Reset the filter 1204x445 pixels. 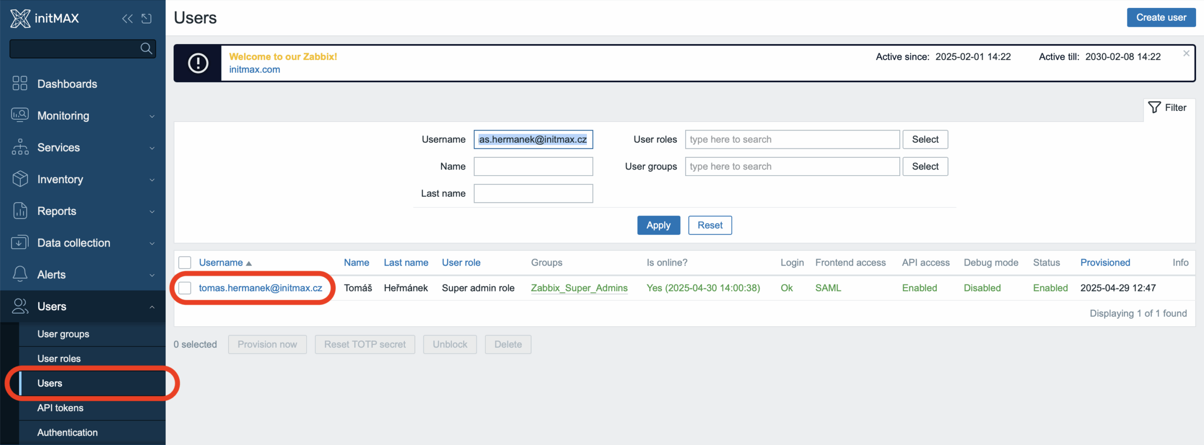pyautogui.click(x=710, y=225)
